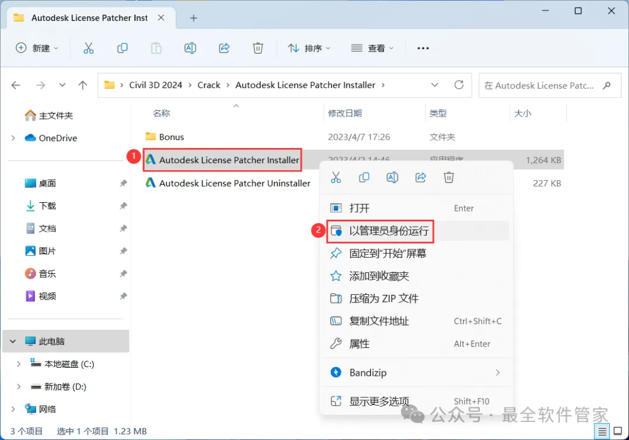This screenshot has width=629, height=440.
Task: Click the Rename icon in the top toolbar
Action: tap(190, 48)
